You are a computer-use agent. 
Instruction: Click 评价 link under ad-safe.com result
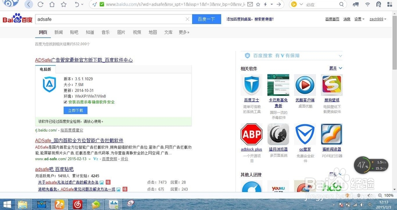tap(124, 159)
